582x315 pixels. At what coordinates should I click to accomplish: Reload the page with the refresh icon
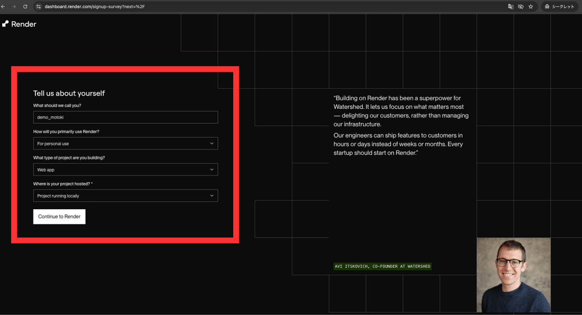25,7
